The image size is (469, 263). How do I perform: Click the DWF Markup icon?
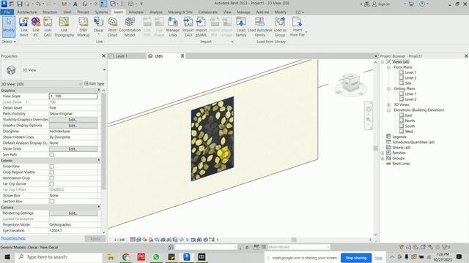[83, 27]
